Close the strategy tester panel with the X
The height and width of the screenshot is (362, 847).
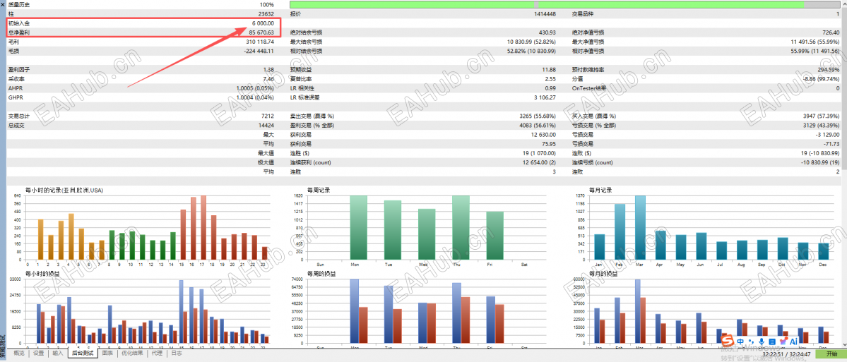tap(4, 4)
